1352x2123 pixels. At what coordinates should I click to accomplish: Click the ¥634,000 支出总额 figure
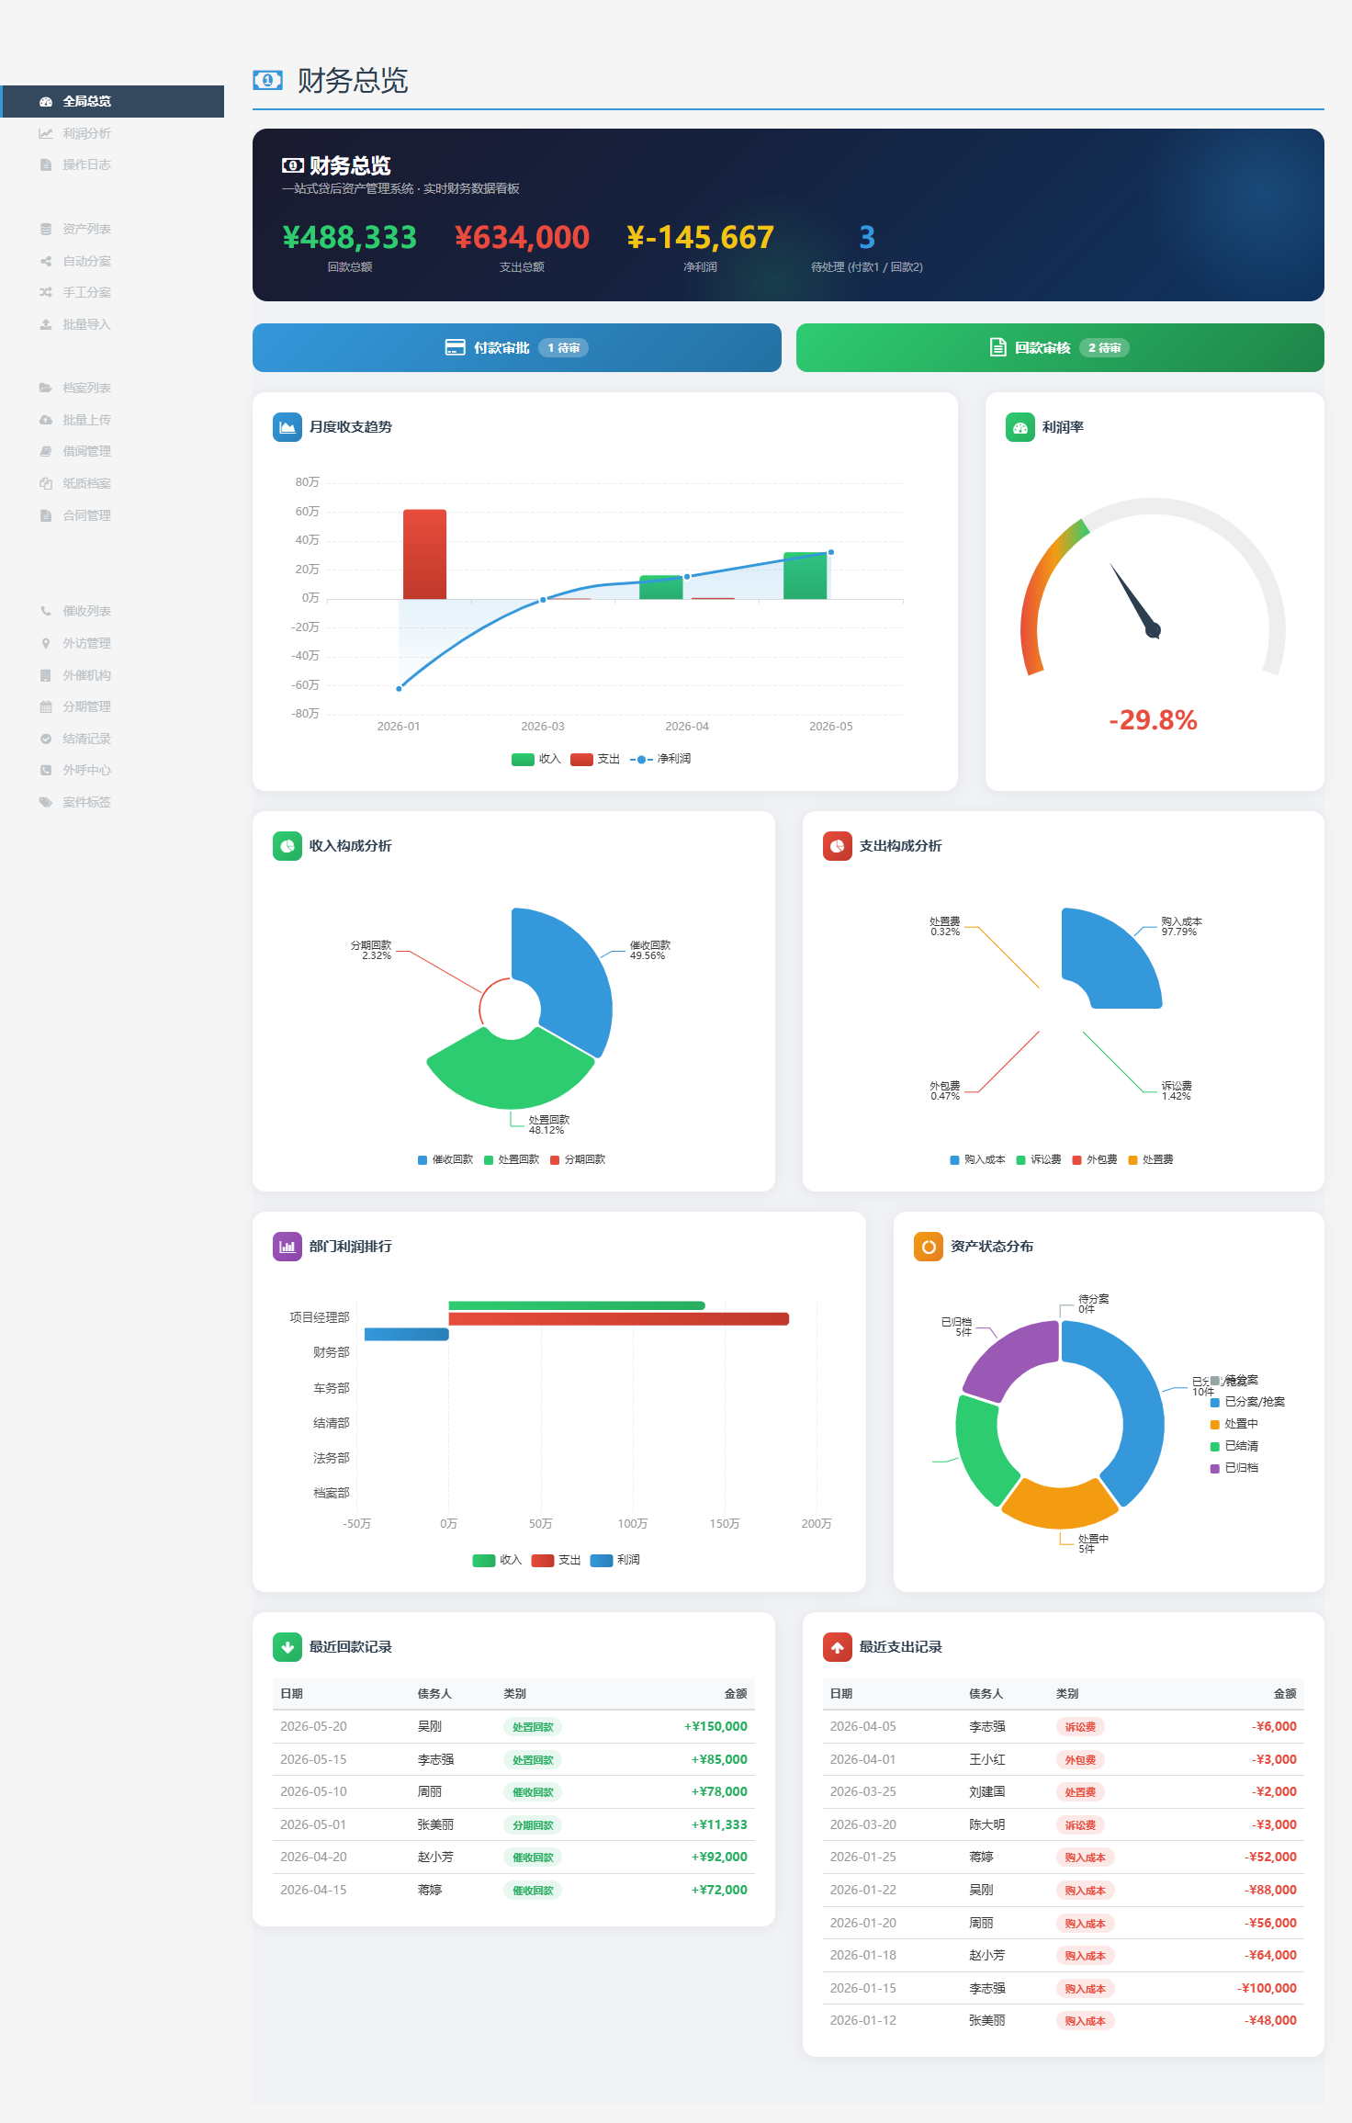tap(522, 237)
